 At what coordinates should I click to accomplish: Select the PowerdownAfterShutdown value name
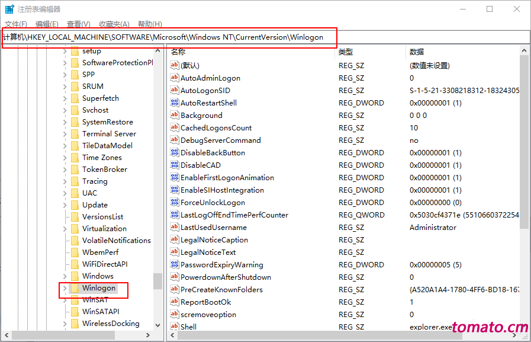[226, 277]
